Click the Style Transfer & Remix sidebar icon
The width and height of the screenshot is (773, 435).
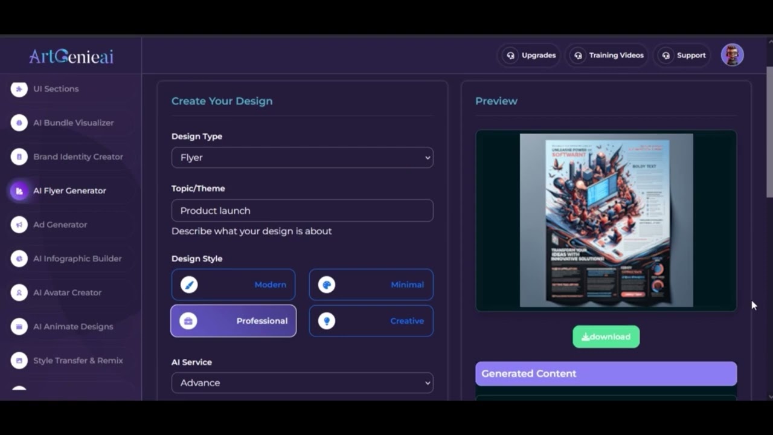click(19, 361)
